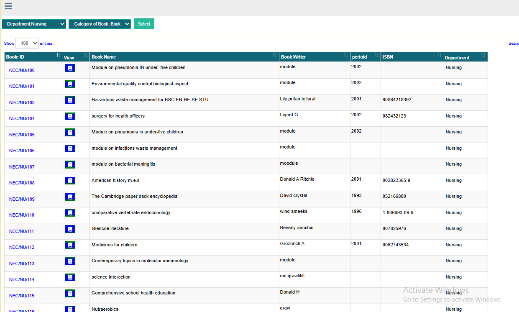Screen dimensions: 519x312
Task: Sort by ISBN using its header arrows
Action: point(439,55)
